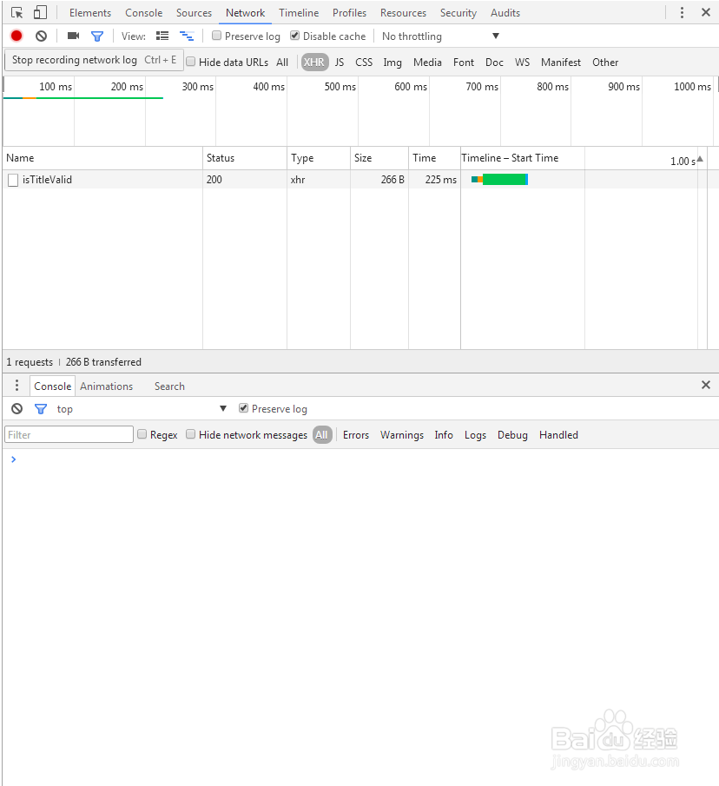Screen dimensions: 719x786
Task: Sort timeline by the 1.00 s arrow
Action: point(700,159)
